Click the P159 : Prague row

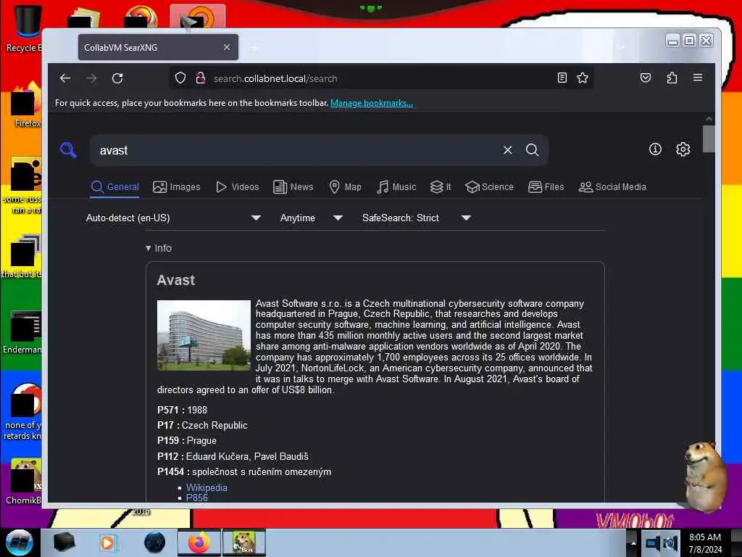click(x=187, y=440)
